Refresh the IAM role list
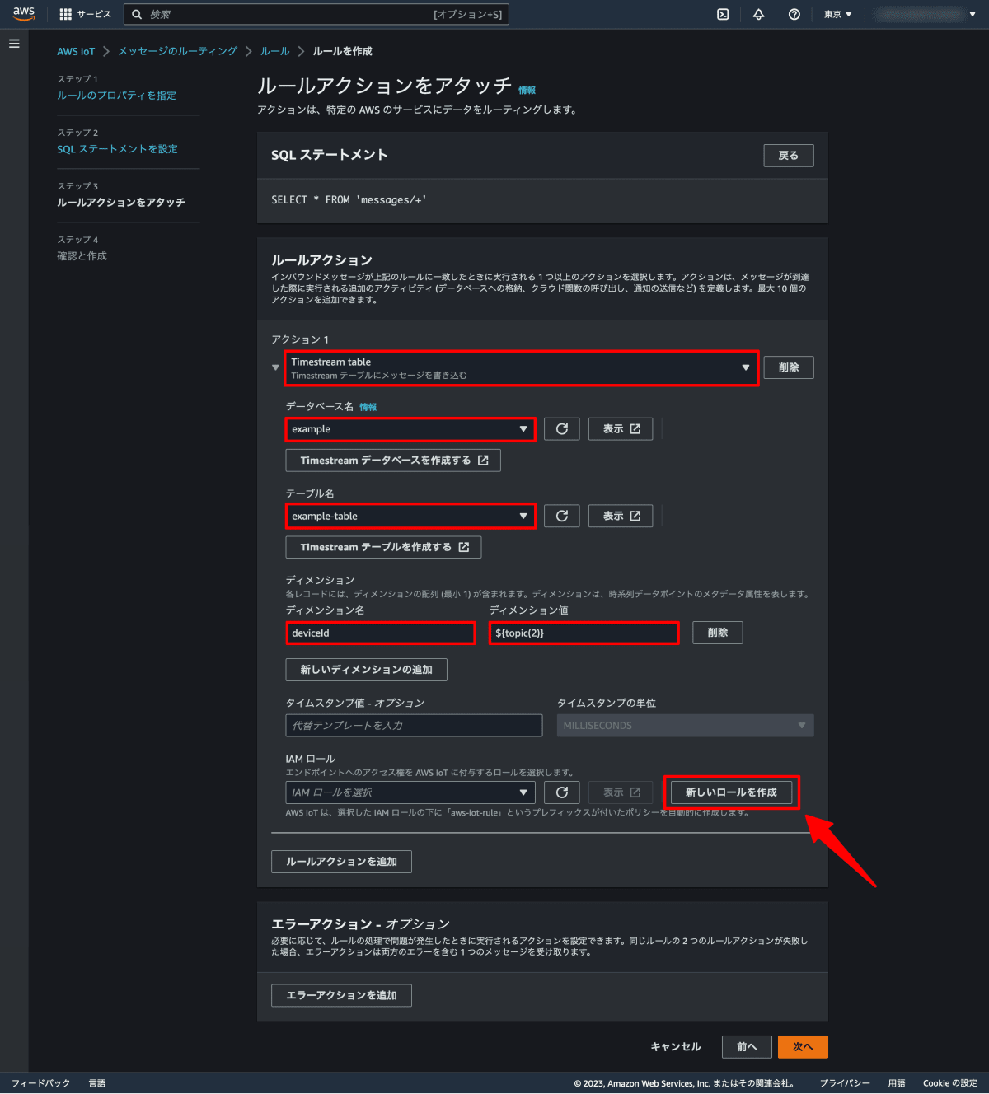Screen dimensions: 989x1094 tap(562, 792)
